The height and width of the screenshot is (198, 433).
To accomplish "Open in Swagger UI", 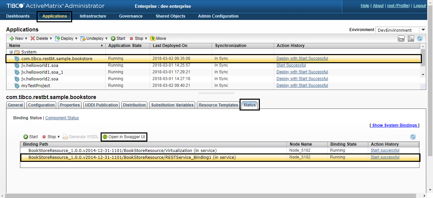I will [124, 137].
